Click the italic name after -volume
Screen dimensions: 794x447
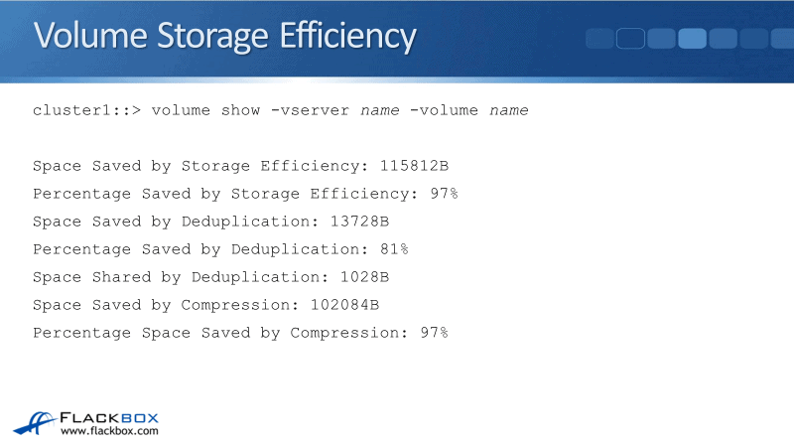(x=509, y=110)
